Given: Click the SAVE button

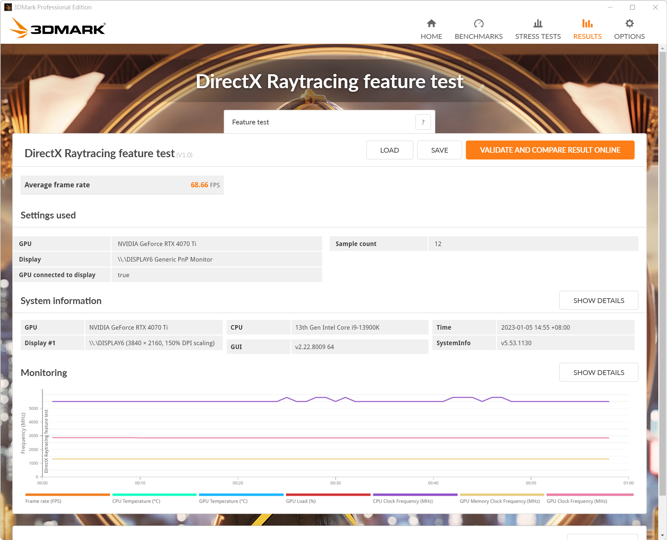Looking at the screenshot, I should tap(439, 150).
